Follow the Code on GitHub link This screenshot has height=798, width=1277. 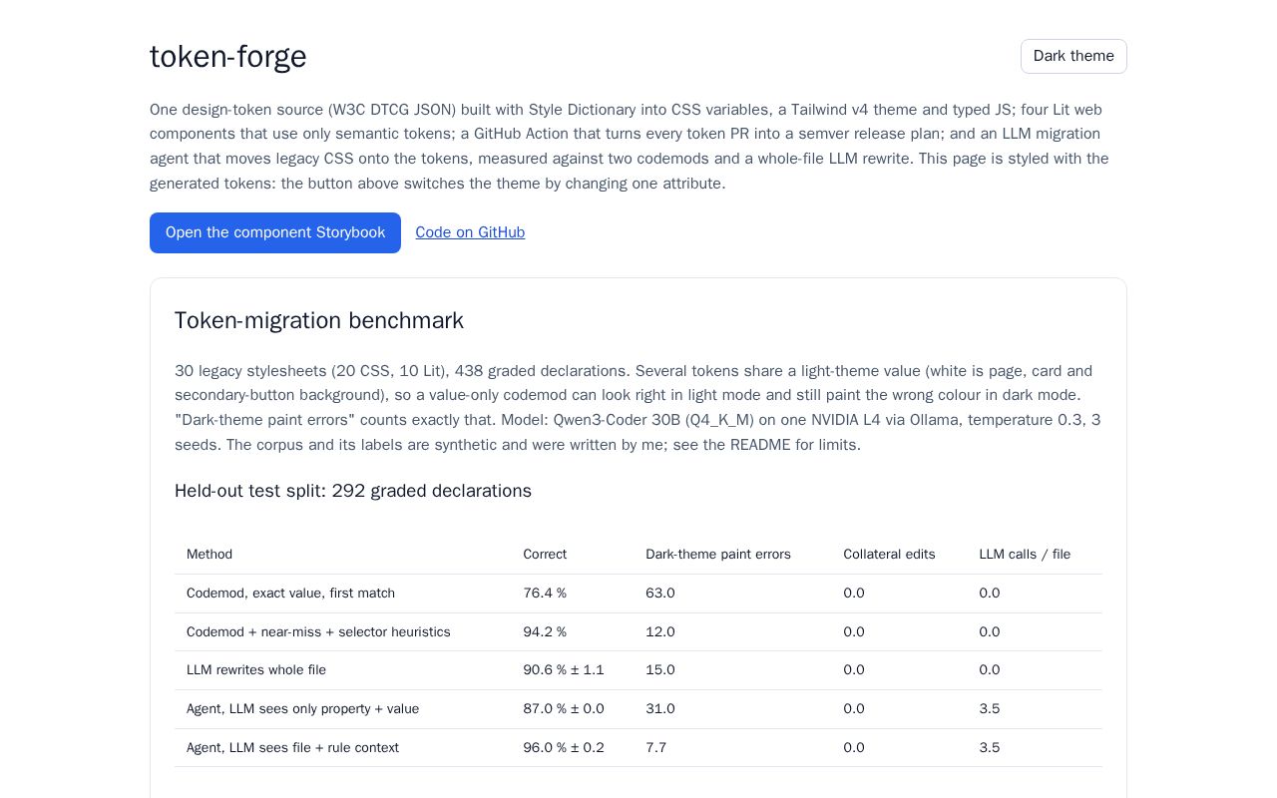pyautogui.click(x=470, y=232)
